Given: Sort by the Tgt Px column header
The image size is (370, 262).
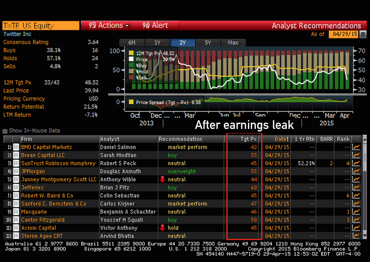Looking at the screenshot, I should (x=243, y=139).
